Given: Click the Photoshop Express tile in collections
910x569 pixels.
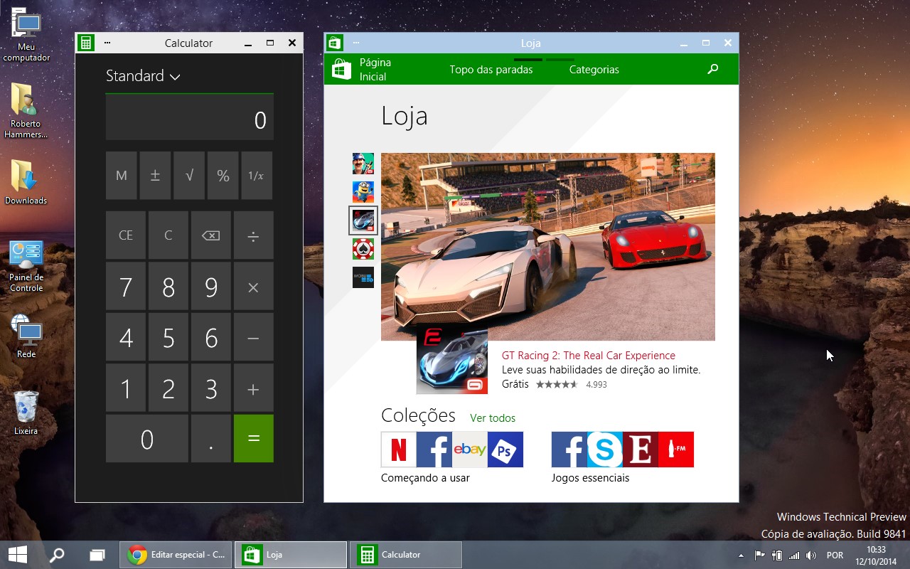Looking at the screenshot, I should (505, 450).
